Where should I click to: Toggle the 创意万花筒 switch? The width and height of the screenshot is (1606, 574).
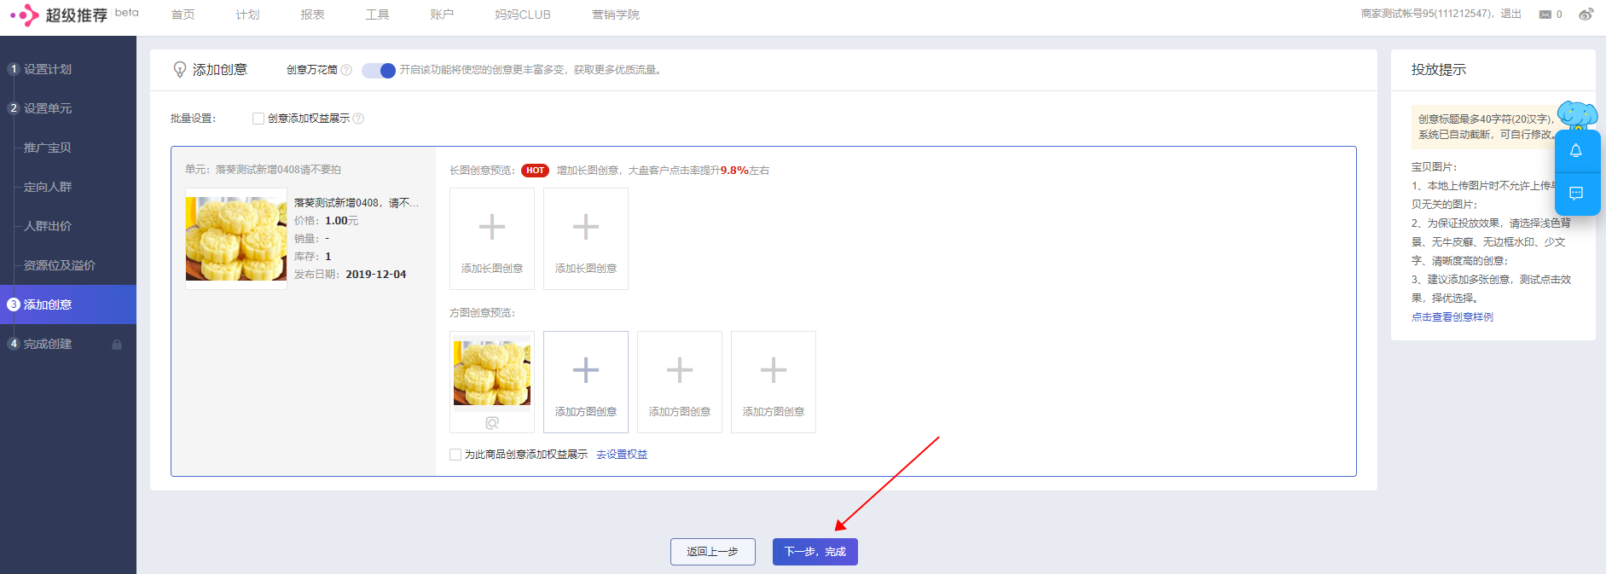coord(379,70)
